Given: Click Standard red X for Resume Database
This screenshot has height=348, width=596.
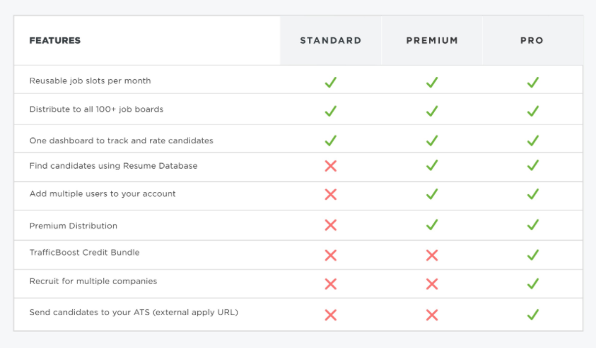Looking at the screenshot, I should 330,166.
